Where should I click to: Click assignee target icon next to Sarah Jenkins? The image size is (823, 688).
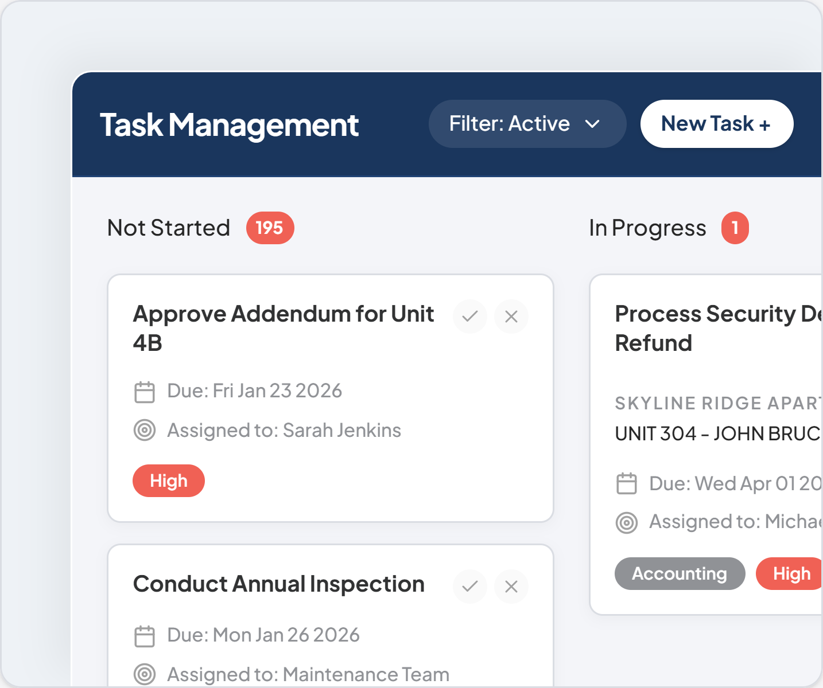(x=145, y=430)
